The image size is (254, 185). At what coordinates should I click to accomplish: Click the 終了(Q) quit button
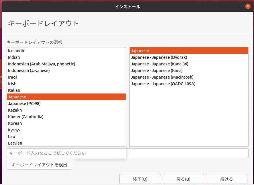point(140,179)
